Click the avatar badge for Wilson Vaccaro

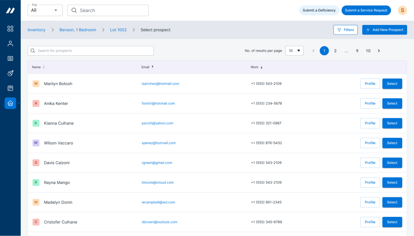pos(36,143)
